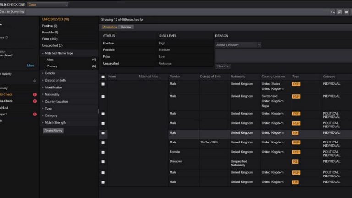
Task: Switch to the Review tab
Action: pyautogui.click(x=126, y=27)
